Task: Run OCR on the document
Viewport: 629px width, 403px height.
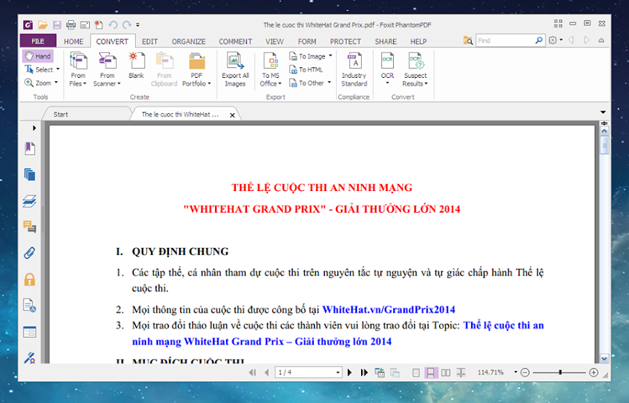Action: [x=388, y=69]
